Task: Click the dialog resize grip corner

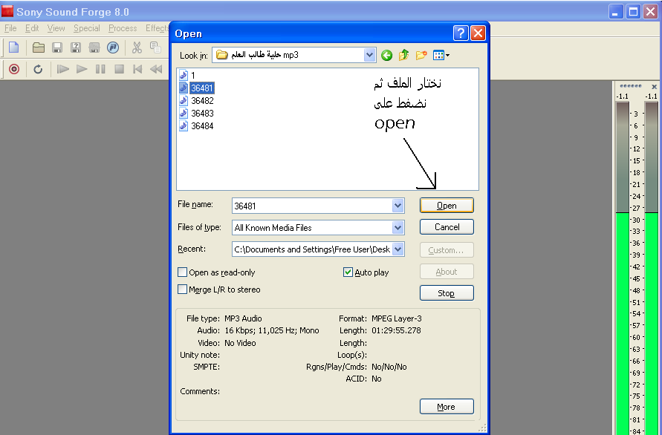Action: coord(482,428)
